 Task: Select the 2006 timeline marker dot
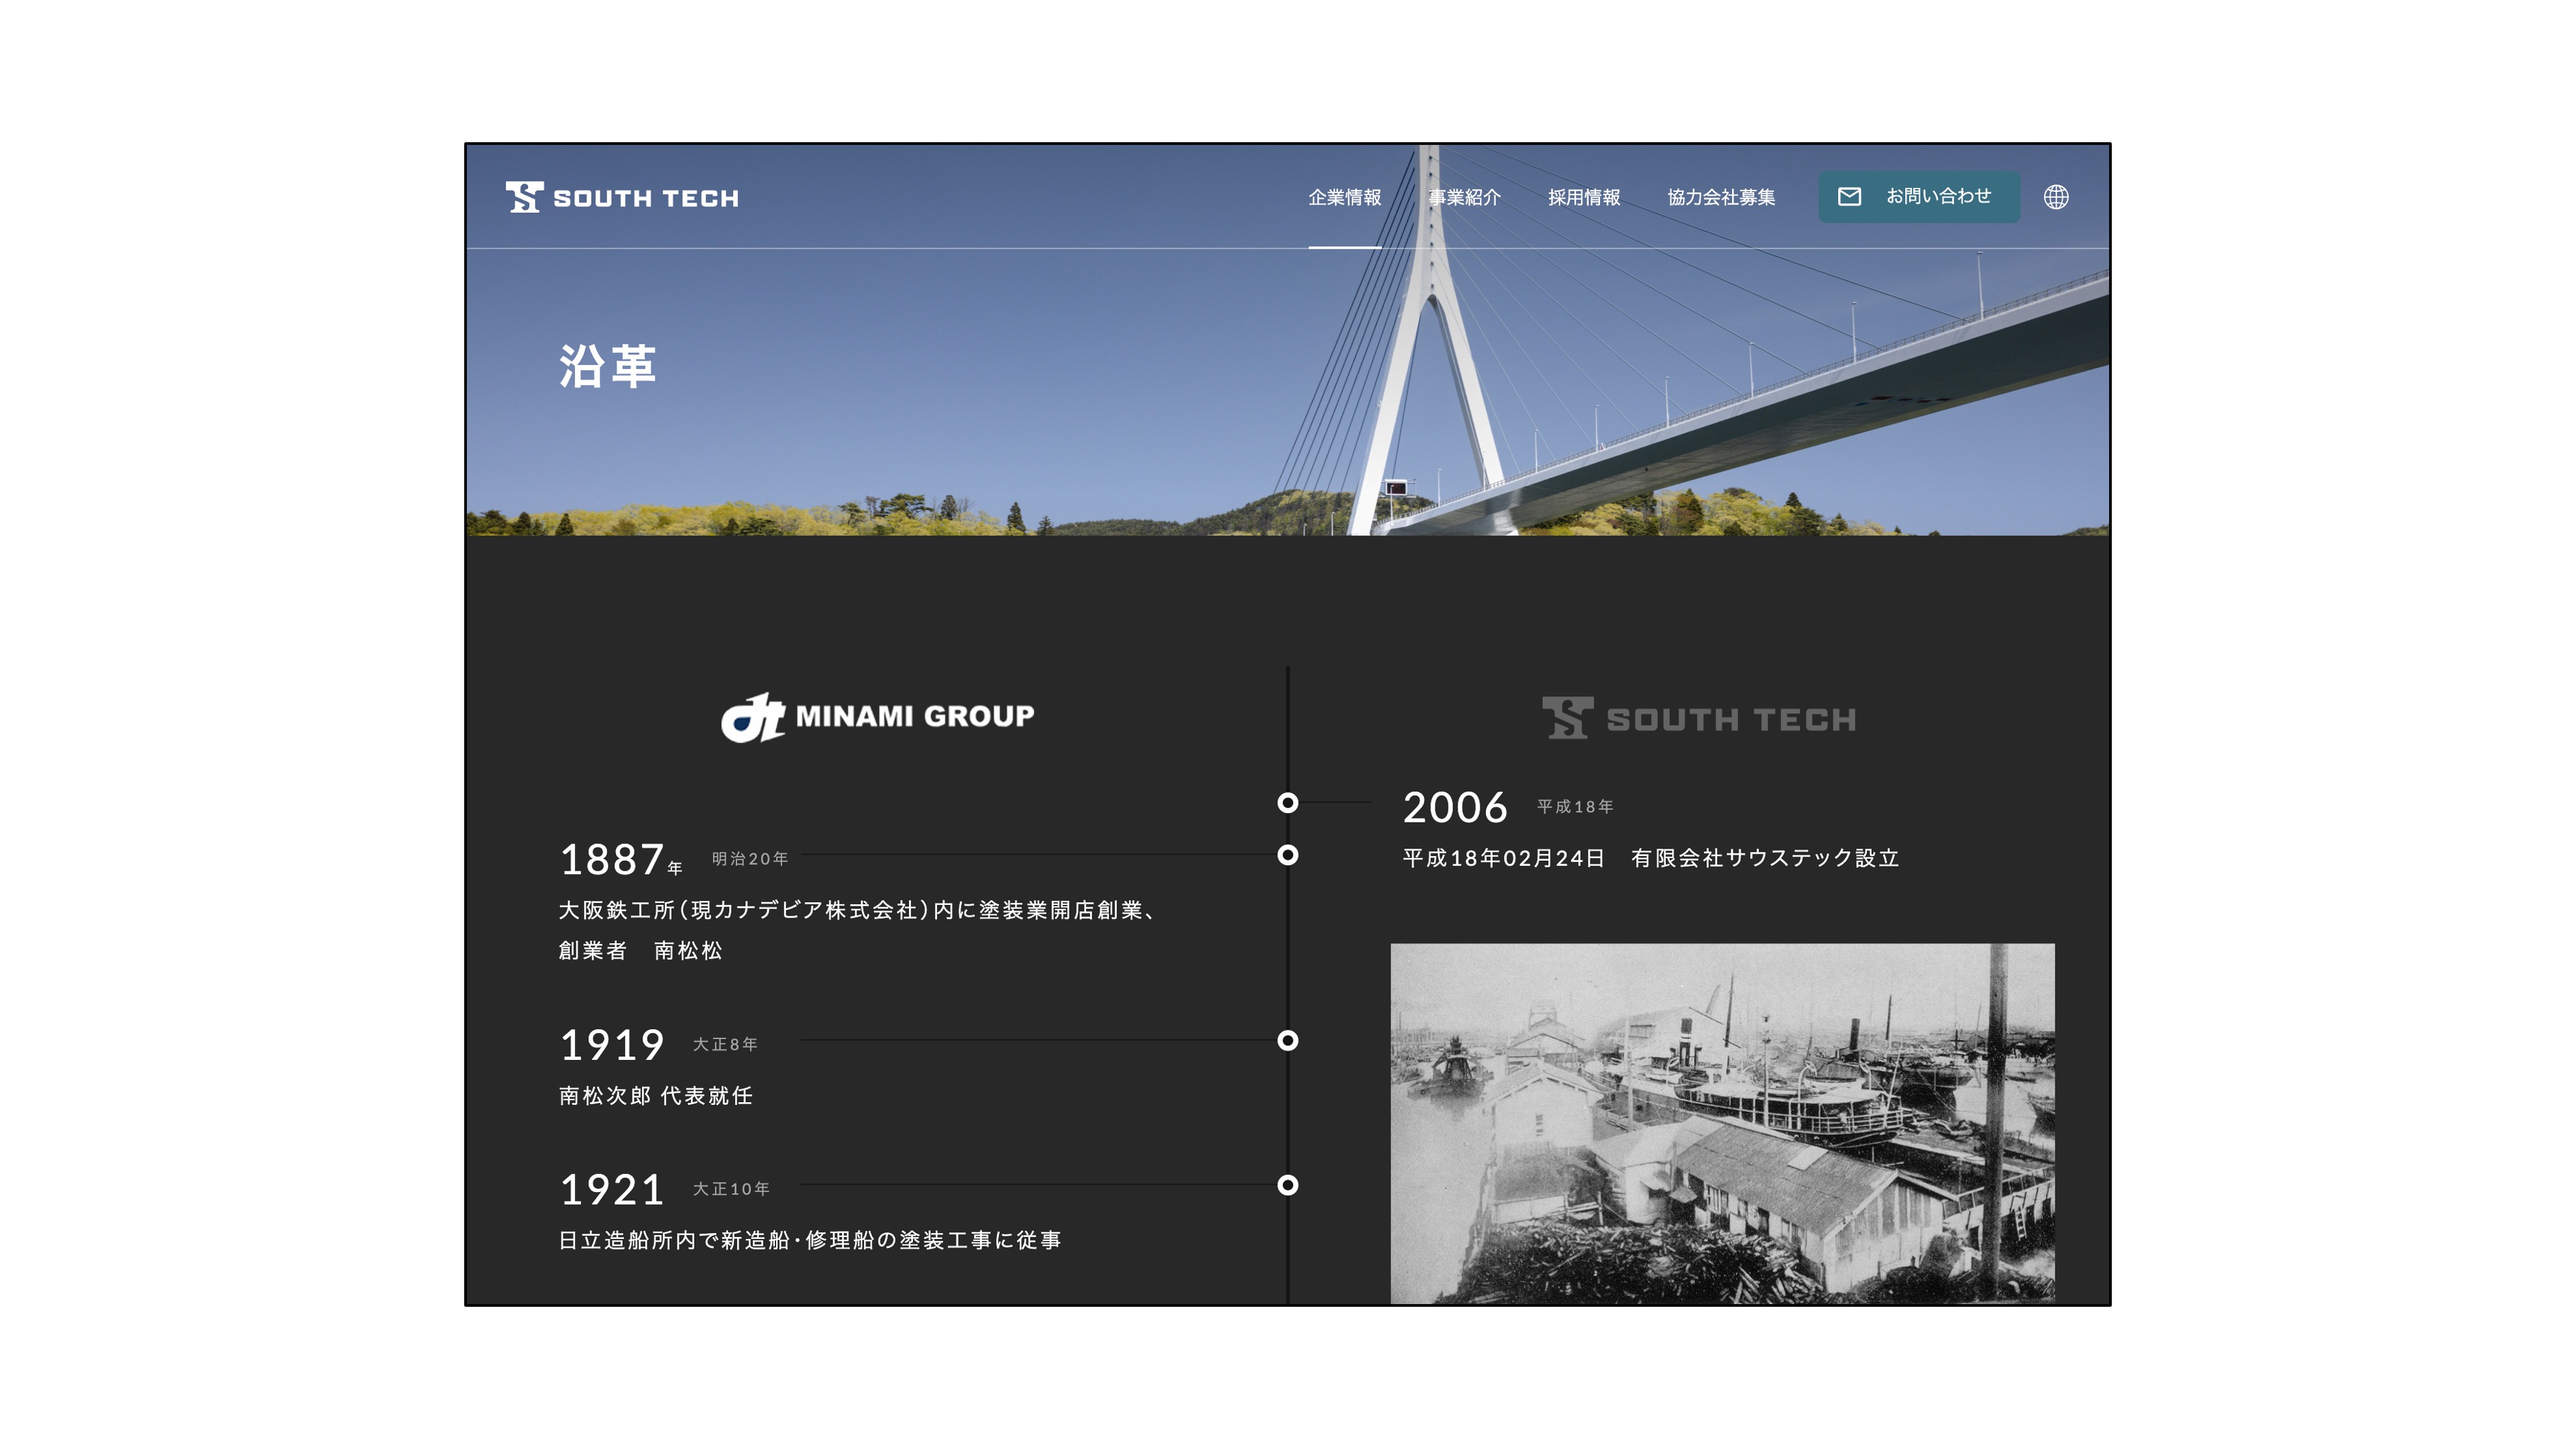click(x=1288, y=802)
